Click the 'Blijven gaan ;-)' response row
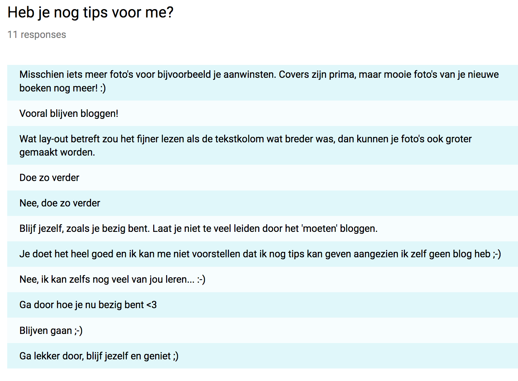518x381 pixels. (x=262, y=331)
